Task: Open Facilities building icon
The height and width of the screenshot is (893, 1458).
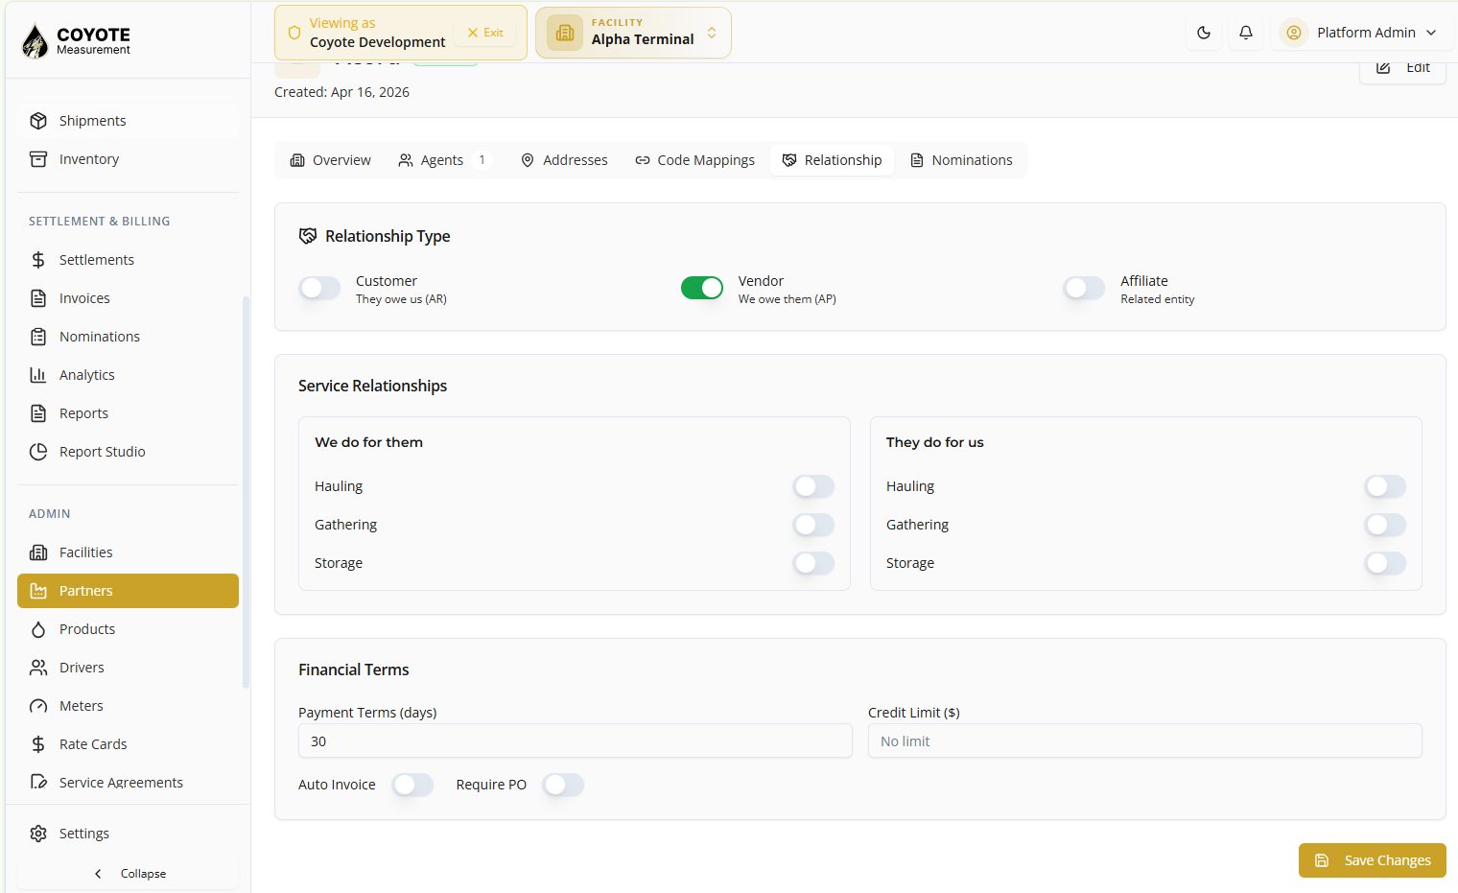Action: 38,552
